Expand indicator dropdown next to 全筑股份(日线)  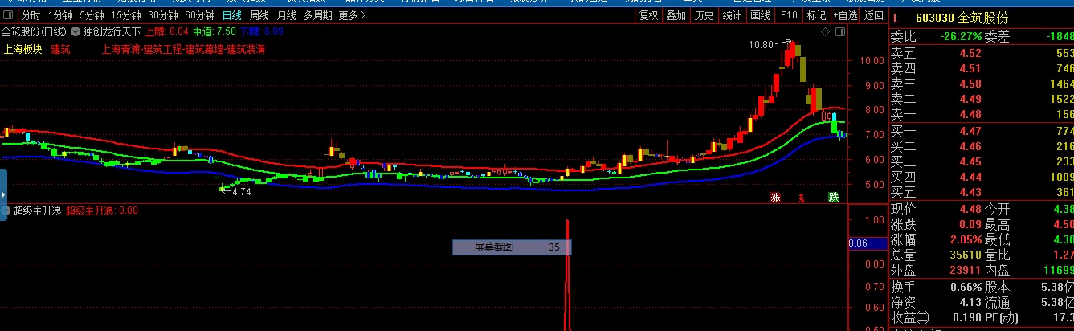click(x=75, y=32)
